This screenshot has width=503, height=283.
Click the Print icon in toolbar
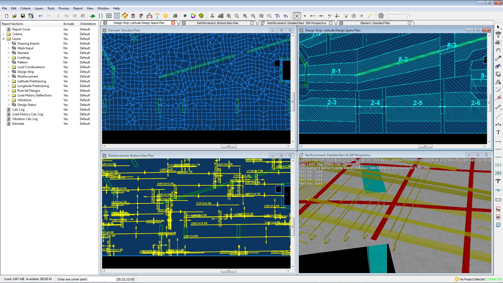click(x=175, y=16)
